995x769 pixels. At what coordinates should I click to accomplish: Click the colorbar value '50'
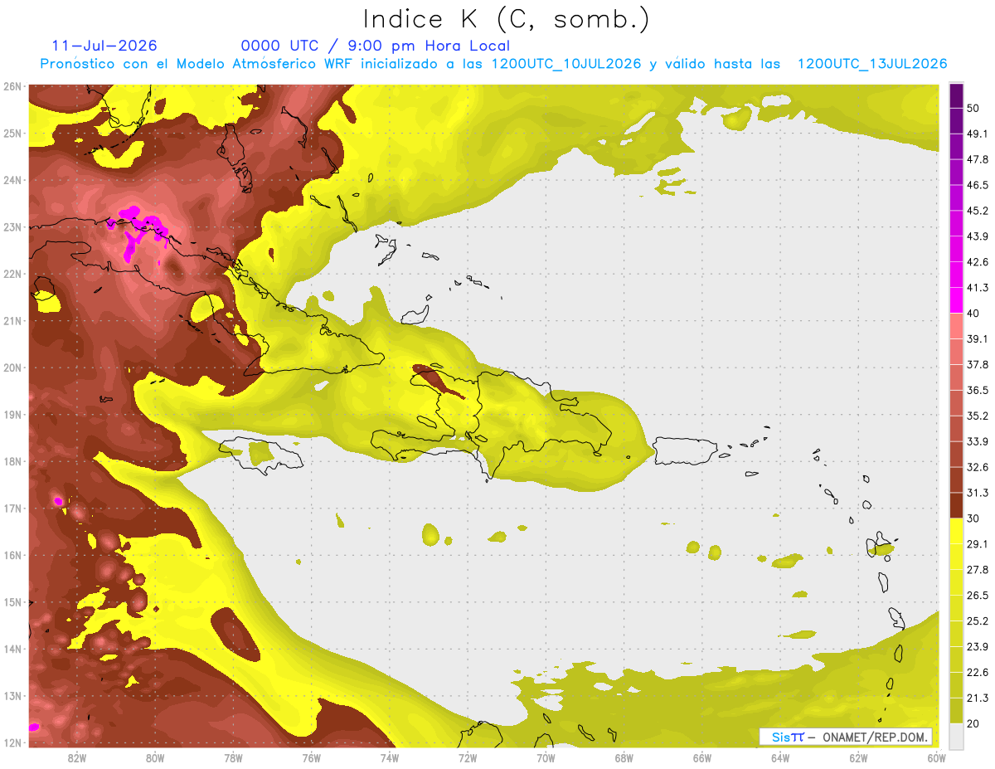[973, 108]
